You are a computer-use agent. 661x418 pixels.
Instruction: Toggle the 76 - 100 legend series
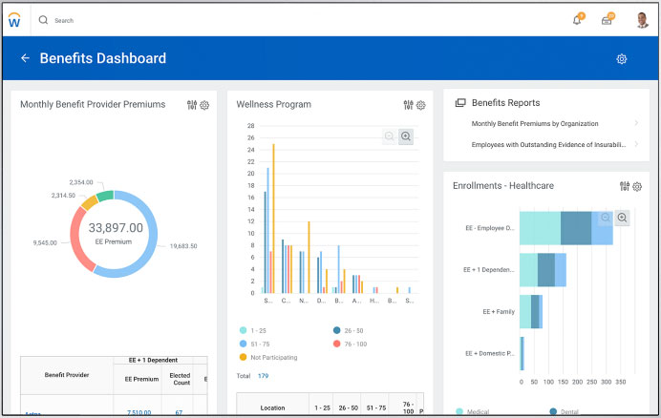(350, 344)
